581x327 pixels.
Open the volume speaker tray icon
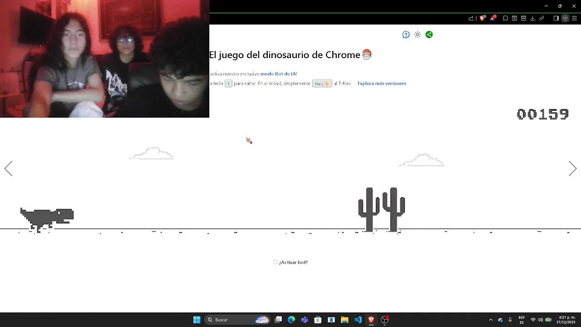click(540, 320)
